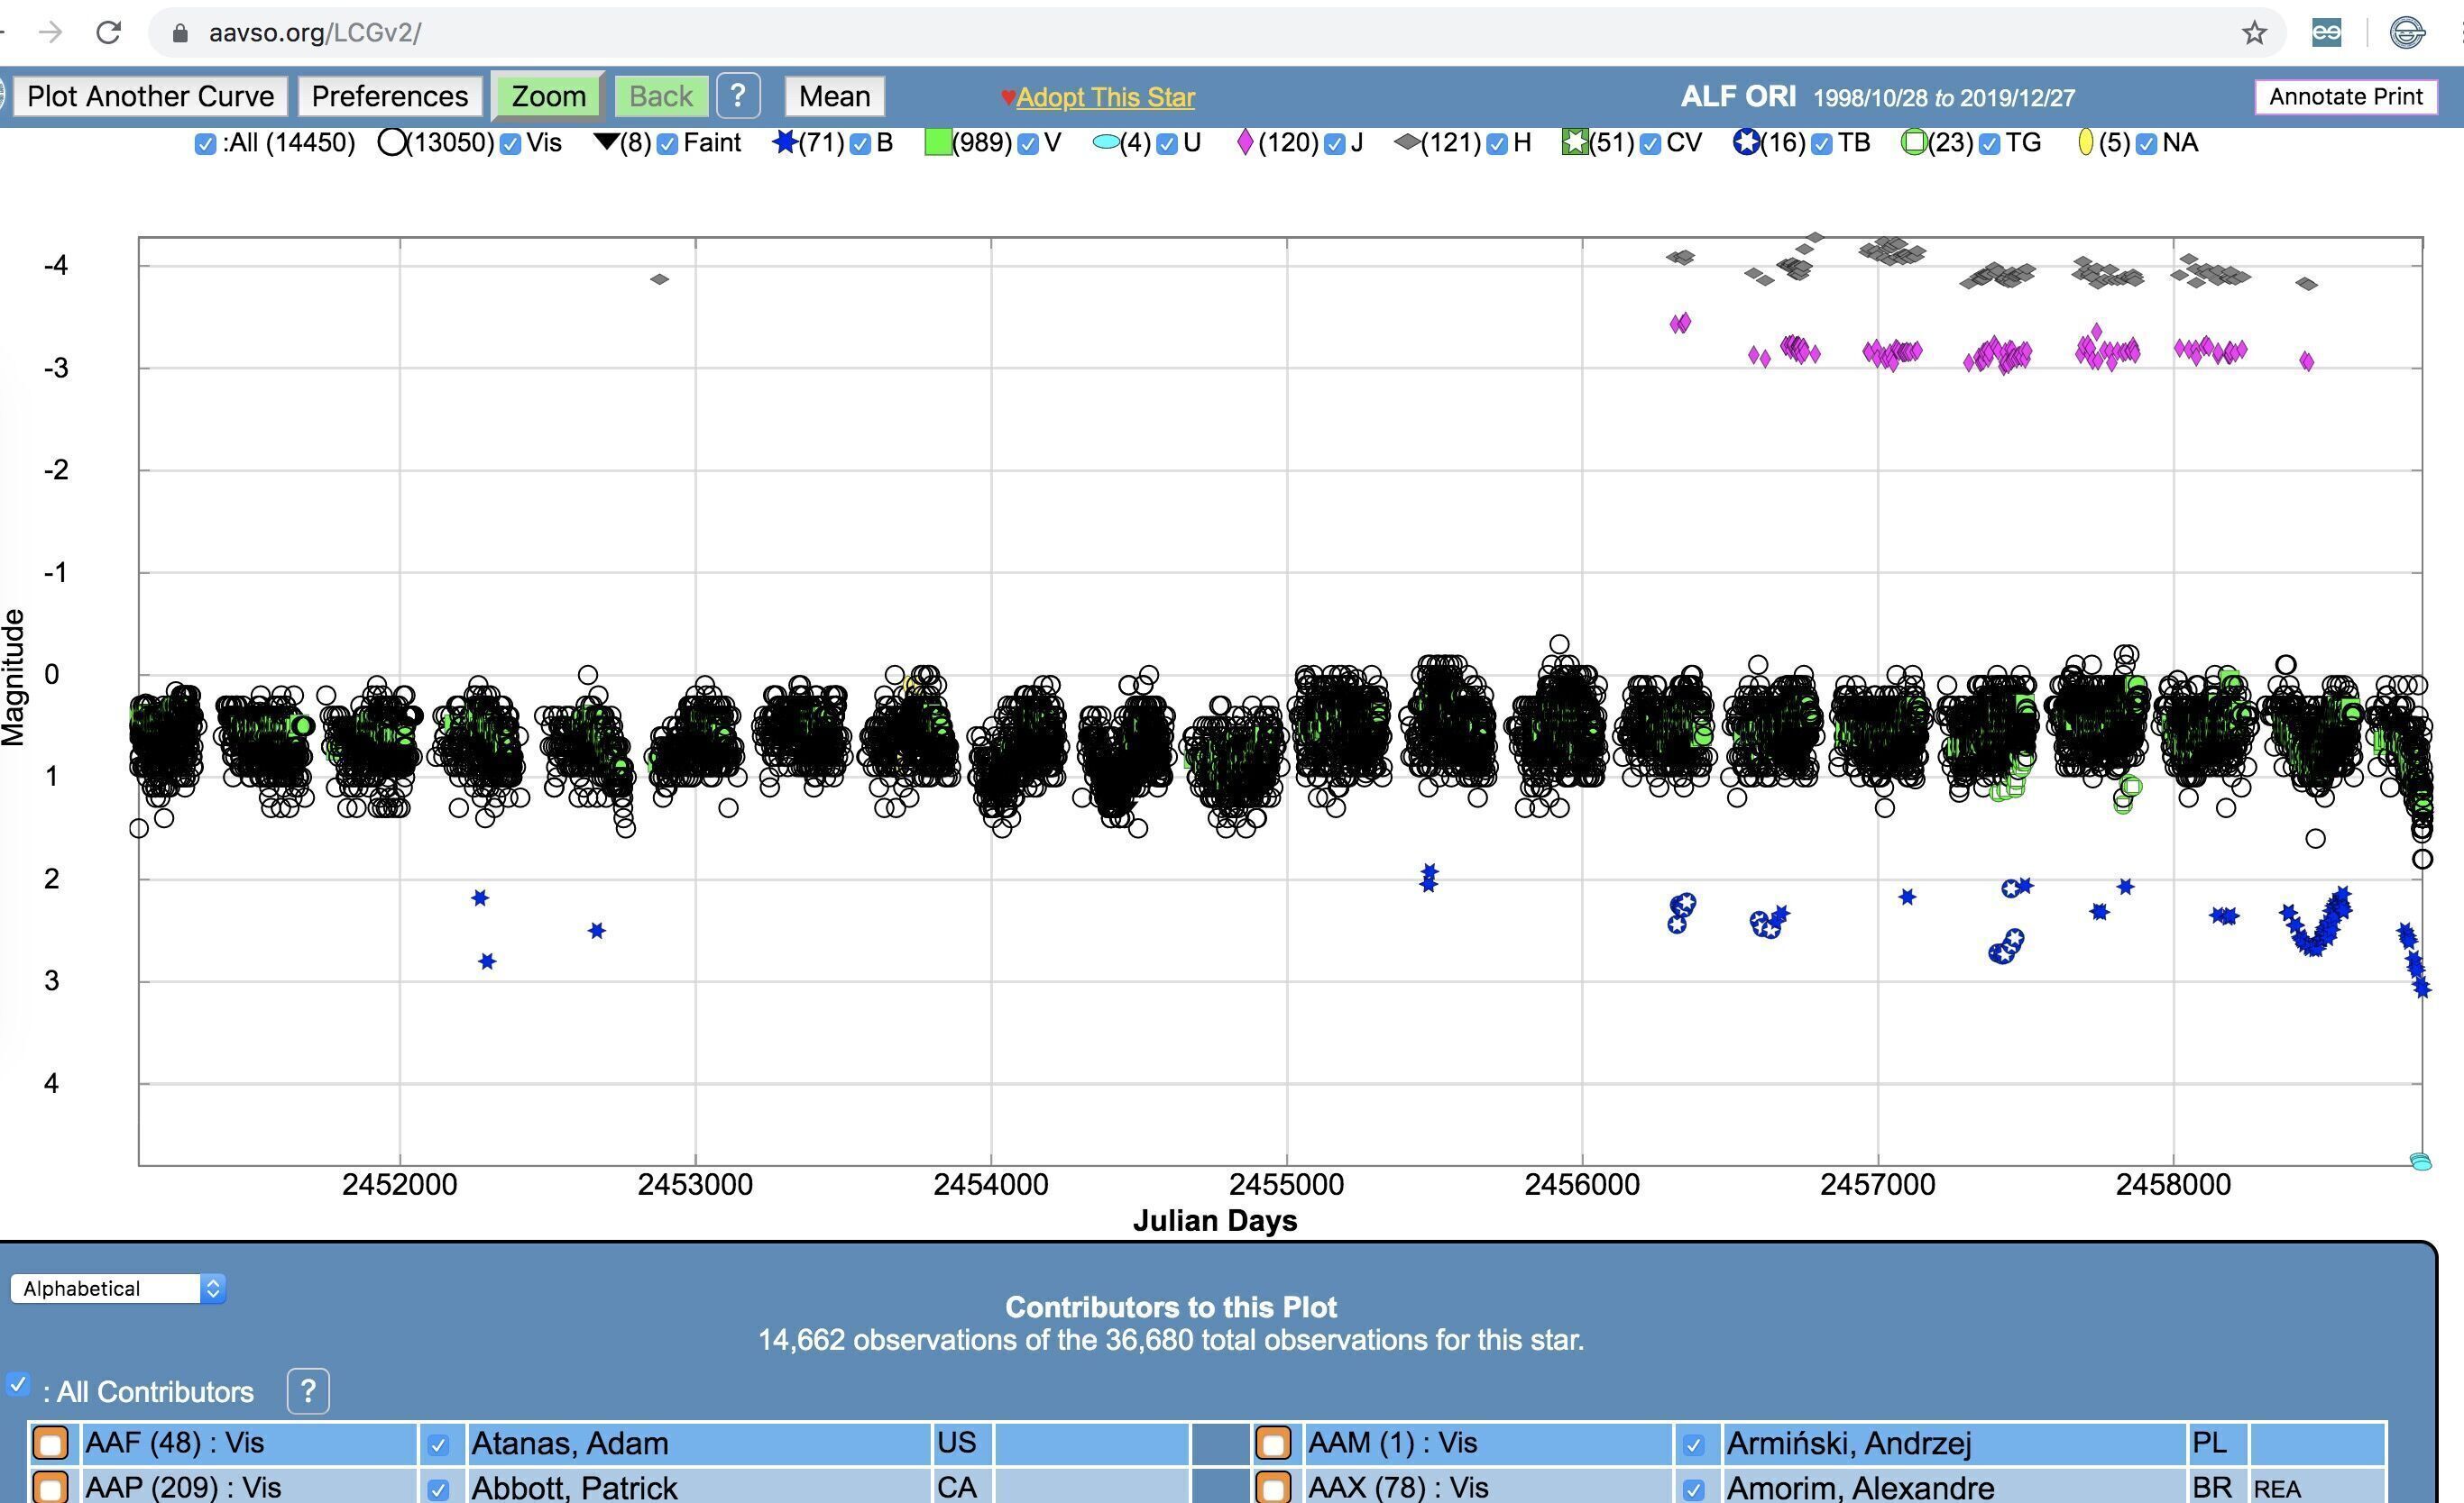
Task: Click Plot Another Curve button
Action: click(x=151, y=96)
